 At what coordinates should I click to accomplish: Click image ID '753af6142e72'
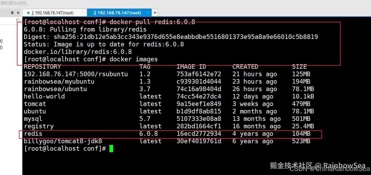click(x=199, y=74)
